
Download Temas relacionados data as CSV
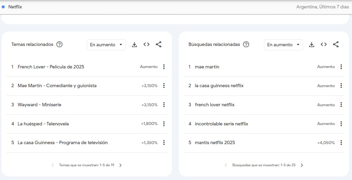(134, 45)
